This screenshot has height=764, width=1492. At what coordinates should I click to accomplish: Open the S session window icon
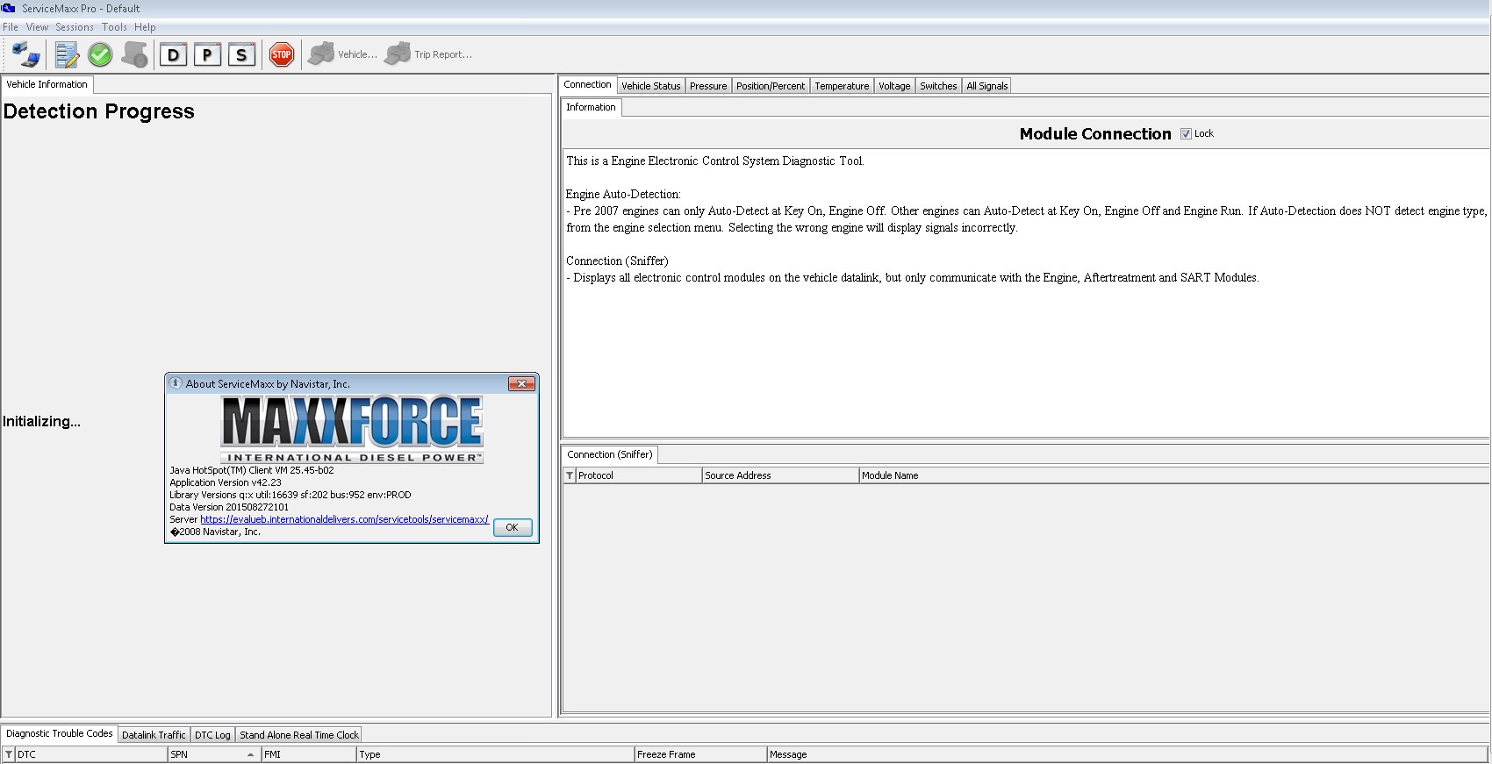click(241, 54)
